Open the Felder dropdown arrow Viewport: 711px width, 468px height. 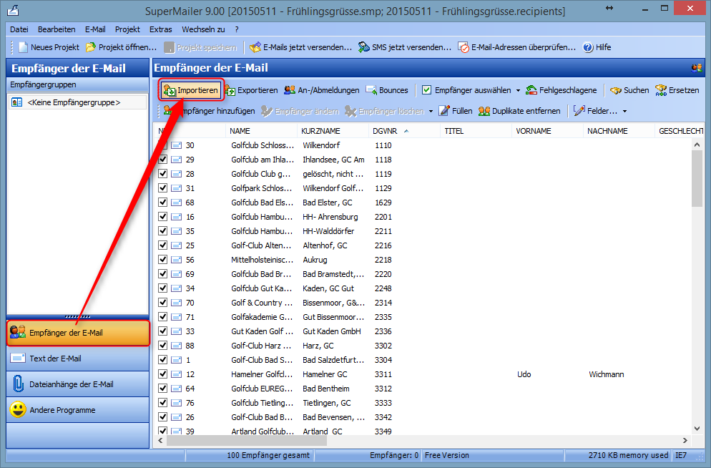[x=624, y=112]
